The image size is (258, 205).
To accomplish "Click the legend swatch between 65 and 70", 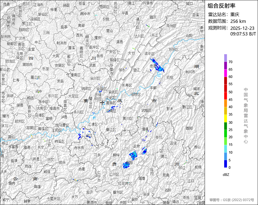I will (226, 65).
